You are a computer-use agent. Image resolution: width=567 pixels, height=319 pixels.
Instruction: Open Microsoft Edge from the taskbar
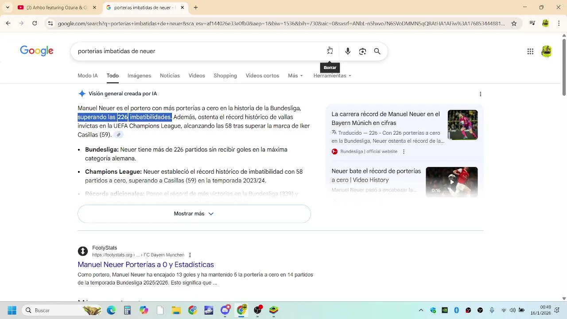pos(111,311)
